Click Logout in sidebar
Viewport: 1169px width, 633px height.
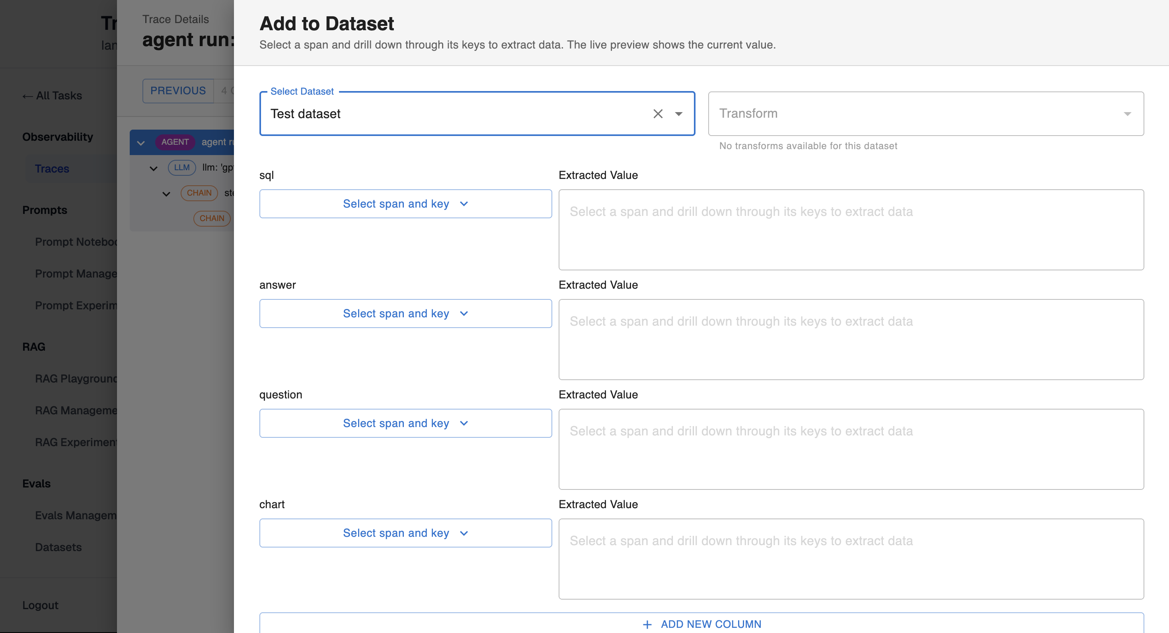coord(40,605)
